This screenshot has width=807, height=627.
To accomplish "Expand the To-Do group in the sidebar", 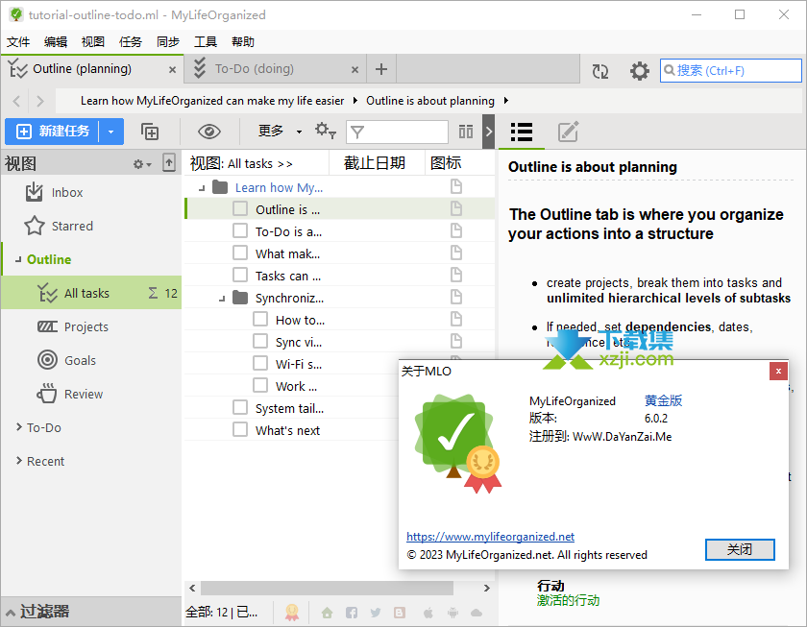I will pos(19,427).
